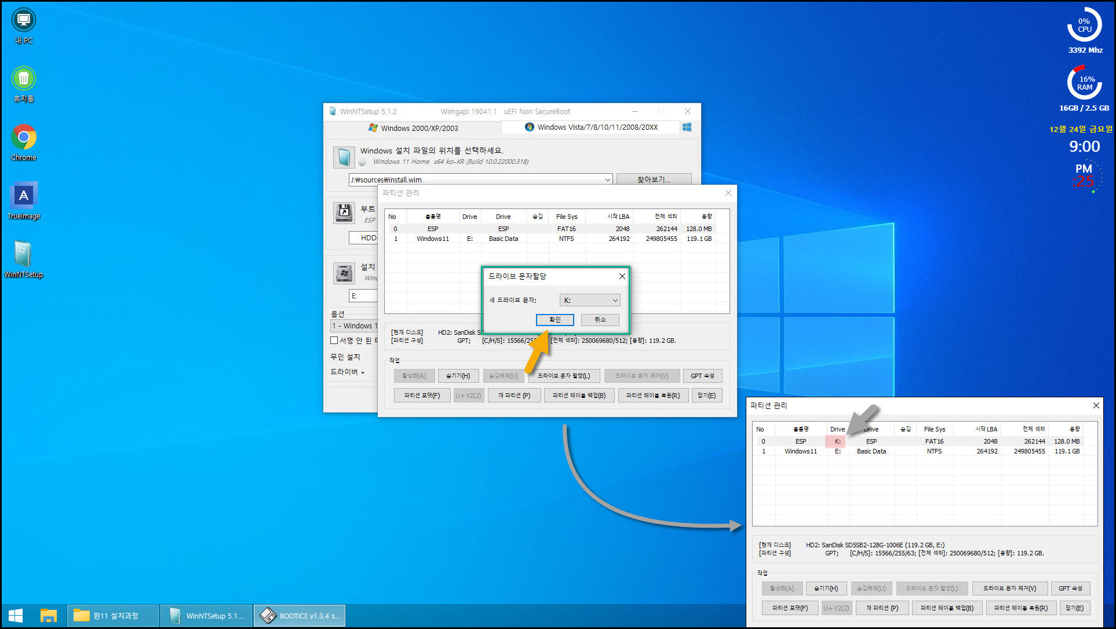Click File Sys column header behind the drive letter dialog

[x=567, y=217]
